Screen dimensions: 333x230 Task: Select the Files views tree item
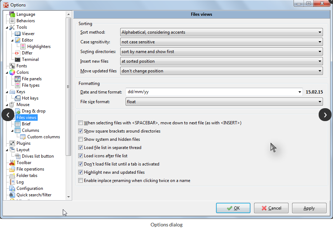pyautogui.click(x=27, y=118)
